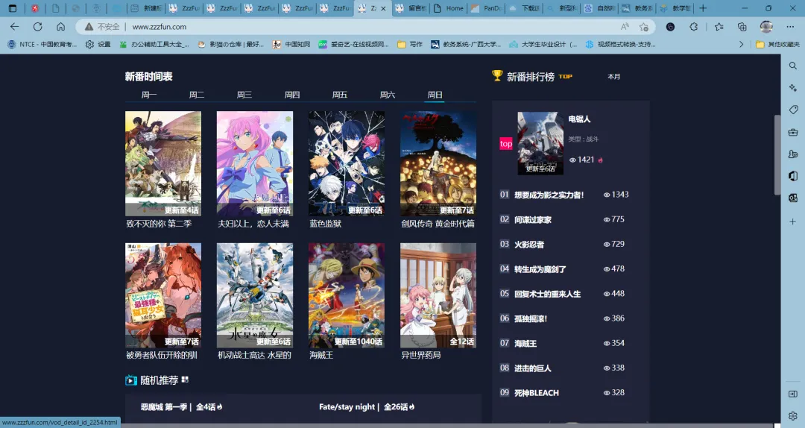Add this page to favorites

point(644,27)
